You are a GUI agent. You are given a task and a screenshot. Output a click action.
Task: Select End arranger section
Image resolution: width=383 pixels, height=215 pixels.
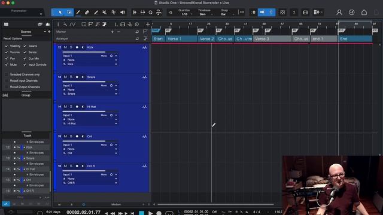(355, 39)
